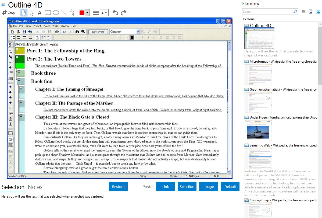322x218 pixels.
Task: Toggle Underline in Outline 4D format bar
Action: point(154,37)
